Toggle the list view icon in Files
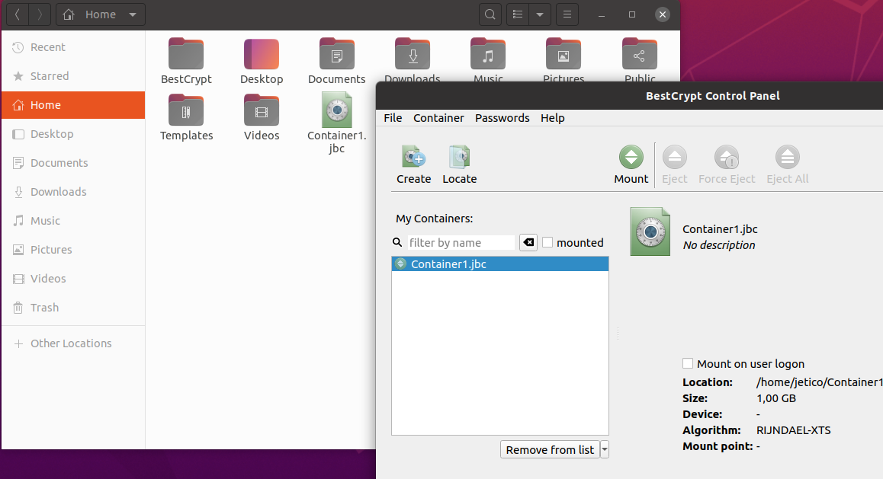883x479 pixels. 518,14
